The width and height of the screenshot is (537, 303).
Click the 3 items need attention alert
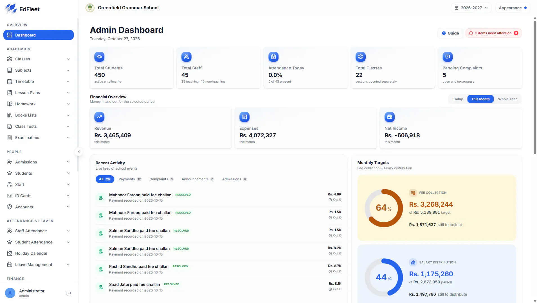point(494,33)
